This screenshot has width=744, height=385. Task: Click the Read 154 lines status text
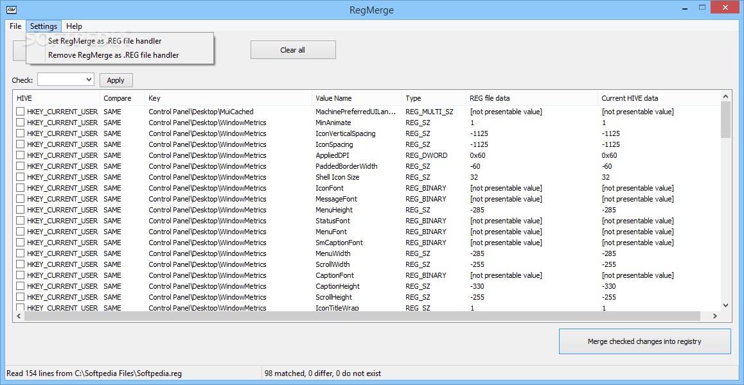click(94, 373)
